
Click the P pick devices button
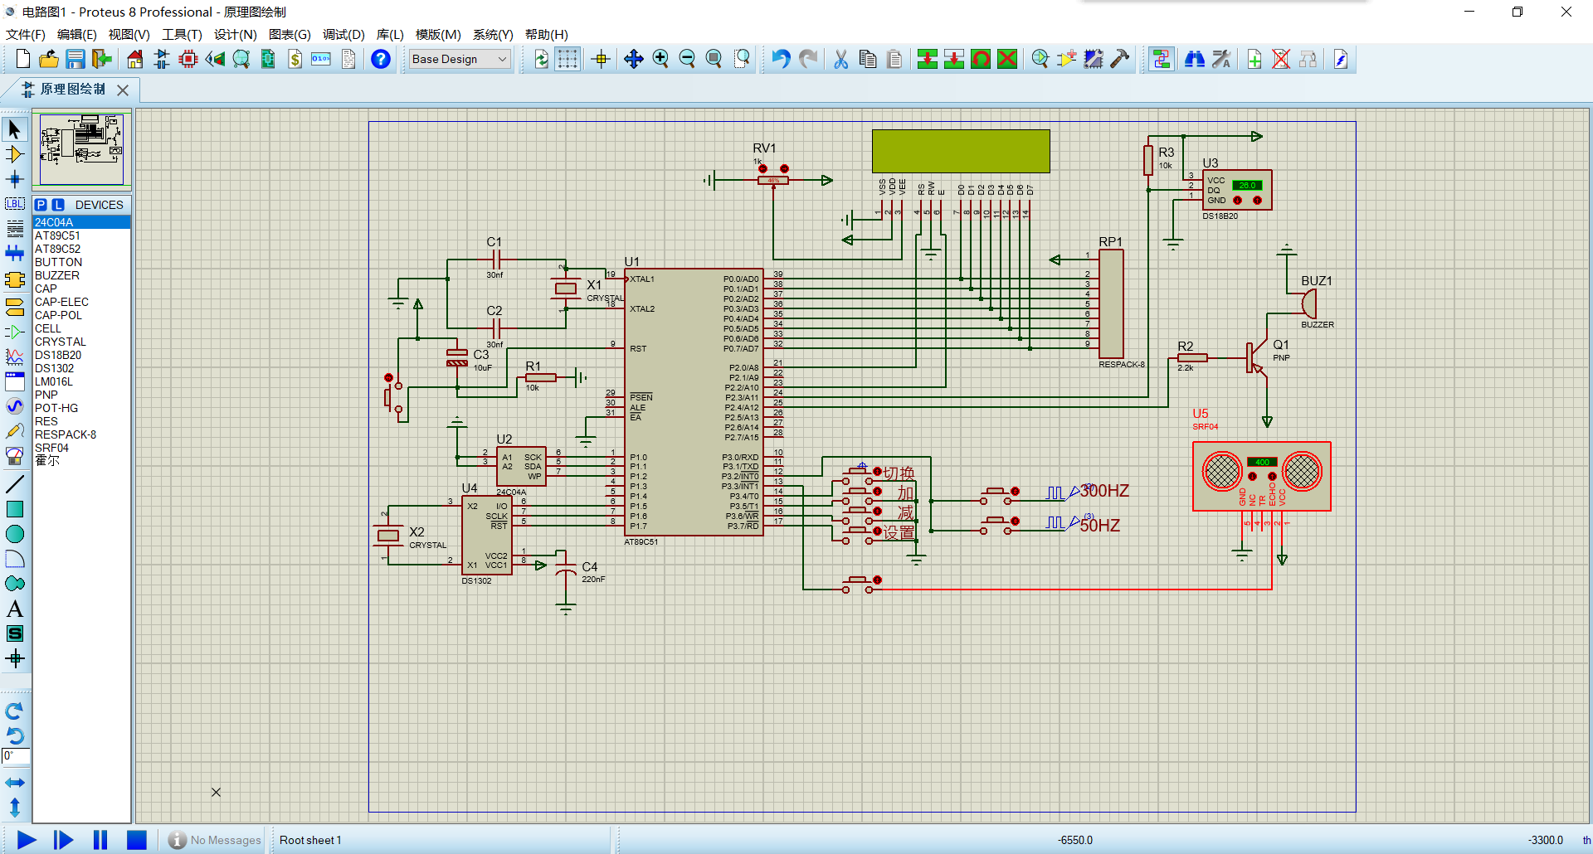[41, 205]
